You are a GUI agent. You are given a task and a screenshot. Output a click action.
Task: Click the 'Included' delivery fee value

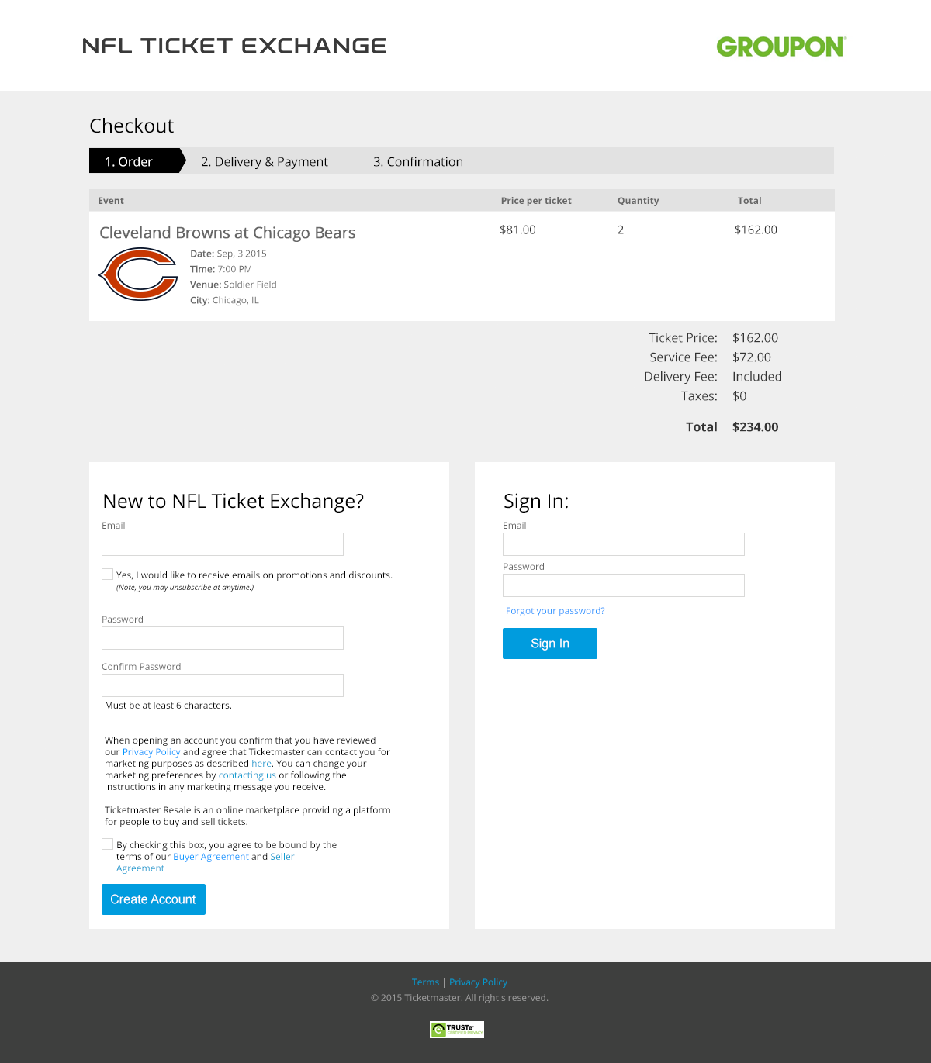(x=757, y=377)
